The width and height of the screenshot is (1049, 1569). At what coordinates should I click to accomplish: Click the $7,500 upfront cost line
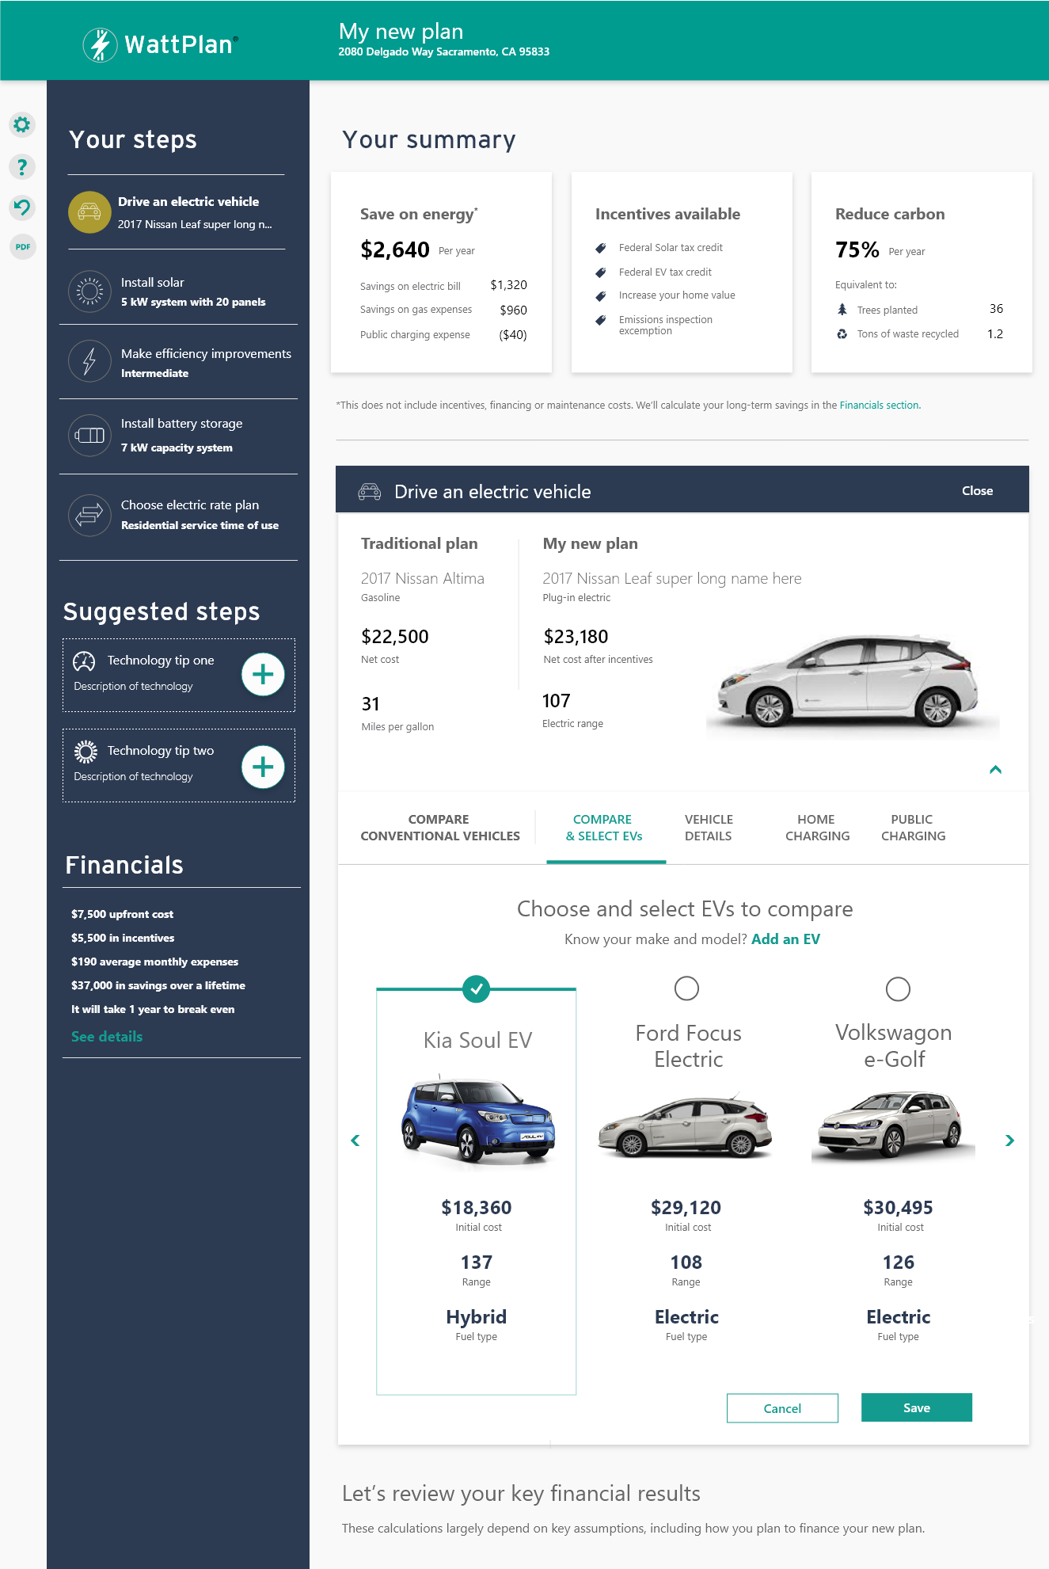[122, 914]
